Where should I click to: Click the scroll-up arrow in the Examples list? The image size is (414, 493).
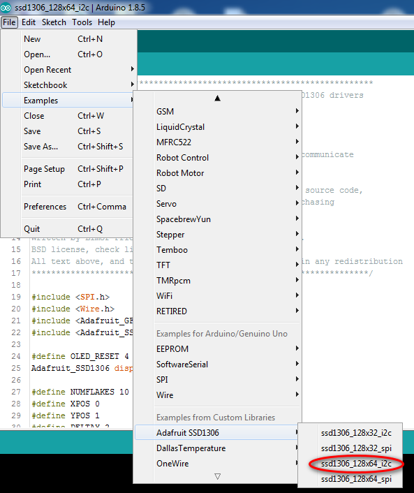217,98
